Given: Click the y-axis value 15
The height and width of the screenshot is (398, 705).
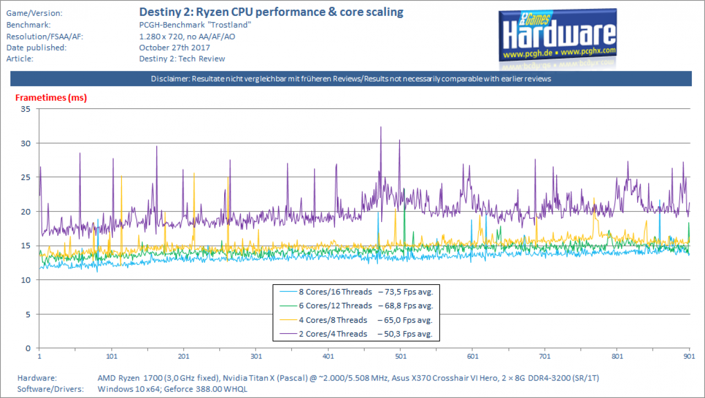Looking at the screenshot, I should [26, 246].
